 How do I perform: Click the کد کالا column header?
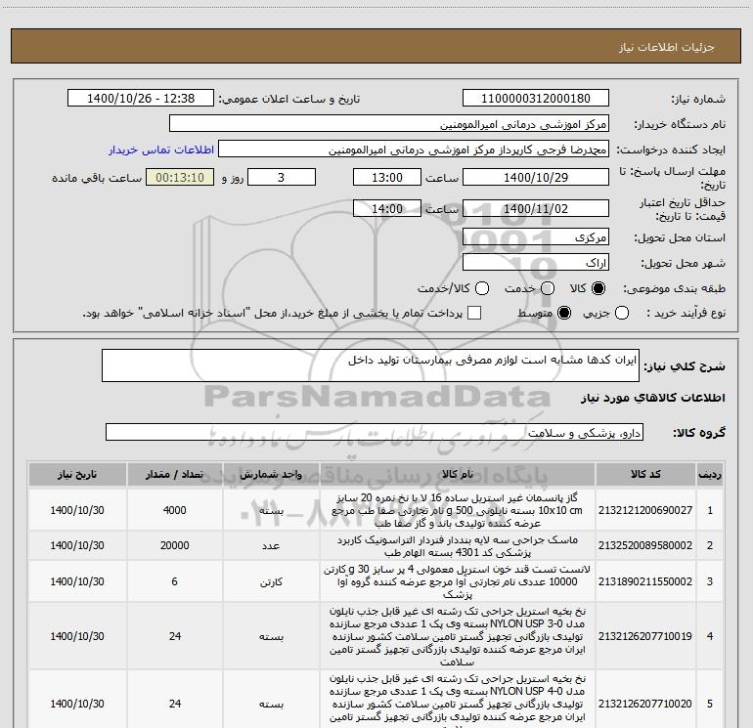pyautogui.click(x=645, y=474)
